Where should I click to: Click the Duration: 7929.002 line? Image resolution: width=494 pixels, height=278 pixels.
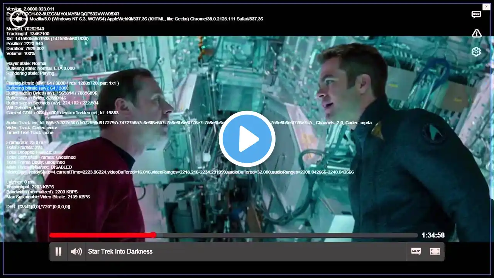coord(25,49)
